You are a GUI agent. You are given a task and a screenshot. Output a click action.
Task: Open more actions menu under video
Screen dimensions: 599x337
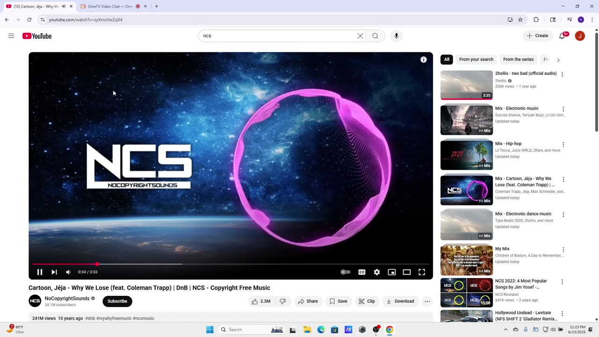click(x=427, y=301)
